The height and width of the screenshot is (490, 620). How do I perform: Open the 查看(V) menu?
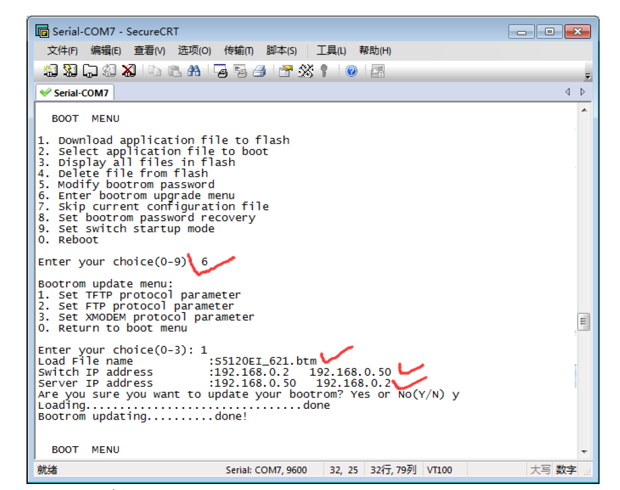pyautogui.click(x=150, y=51)
